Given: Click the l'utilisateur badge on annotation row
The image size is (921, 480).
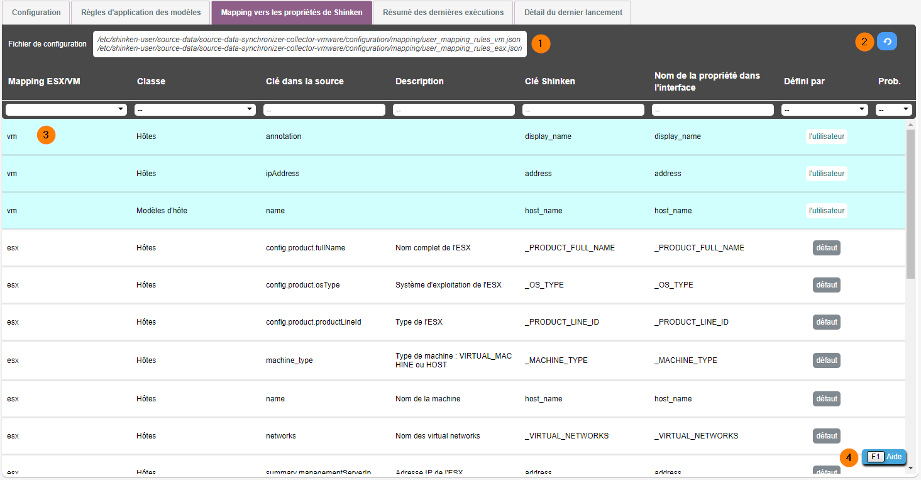Looking at the screenshot, I should (827, 137).
